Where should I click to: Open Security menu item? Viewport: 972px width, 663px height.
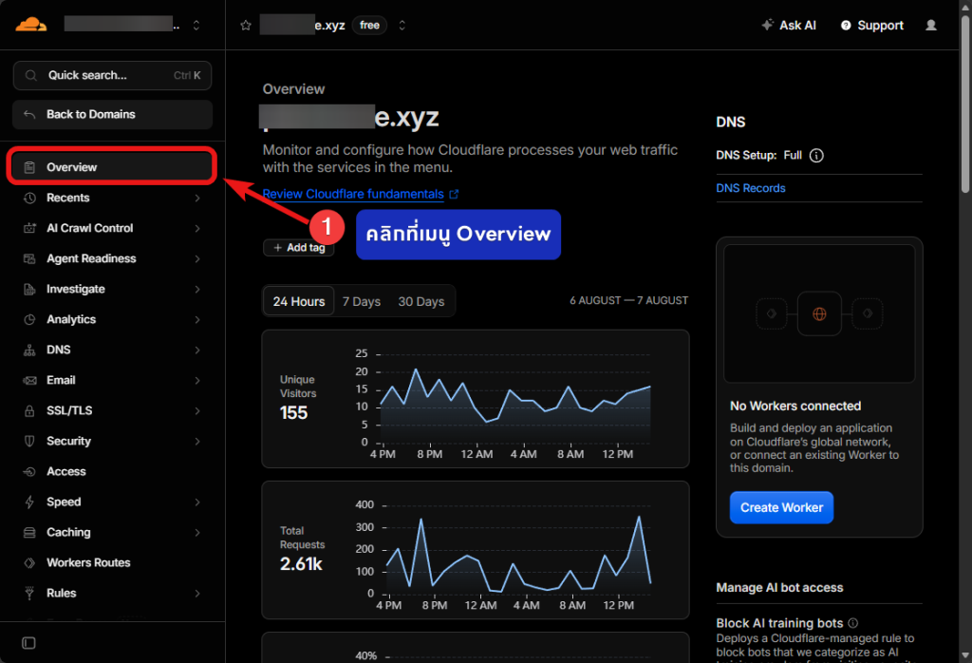pos(112,441)
